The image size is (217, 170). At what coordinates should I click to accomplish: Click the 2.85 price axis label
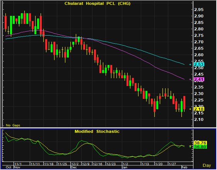199,22
